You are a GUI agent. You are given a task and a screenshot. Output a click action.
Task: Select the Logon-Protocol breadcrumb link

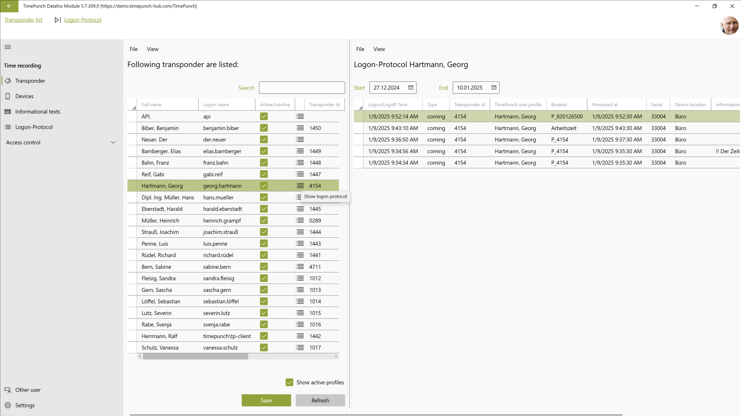(83, 20)
